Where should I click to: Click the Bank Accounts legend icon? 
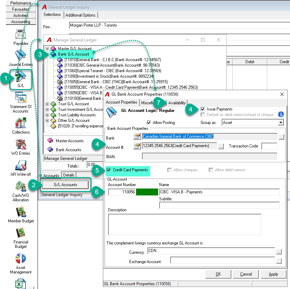click(x=50, y=149)
